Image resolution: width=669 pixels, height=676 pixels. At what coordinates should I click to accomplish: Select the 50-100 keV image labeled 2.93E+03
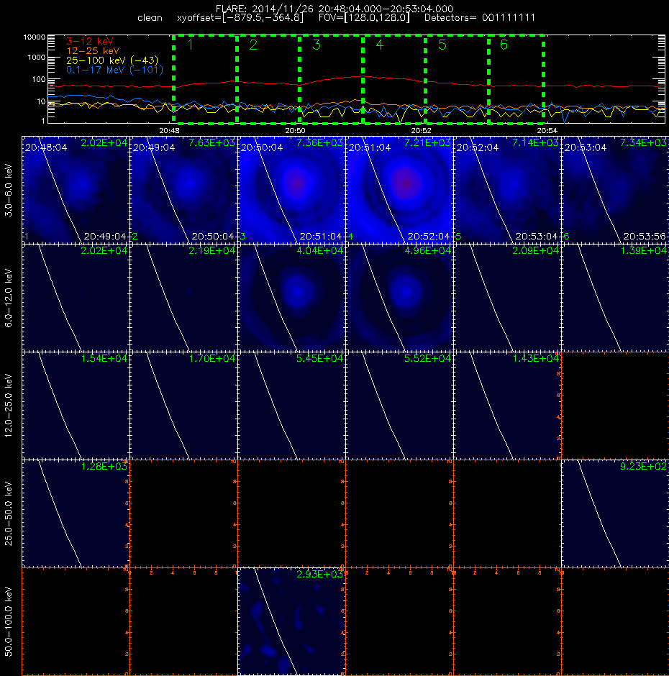pos(291,621)
